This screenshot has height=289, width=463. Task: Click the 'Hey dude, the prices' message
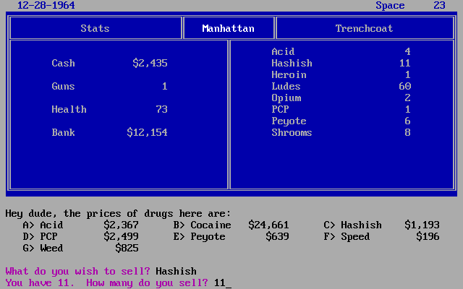(118, 213)
